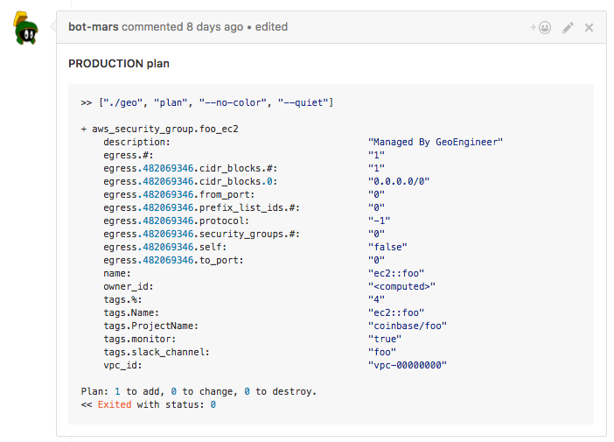Click the 'Managed By GeoEngineer' description value
Screen dimensions: 614x442
pyautogui.click(x=435, y=142)
